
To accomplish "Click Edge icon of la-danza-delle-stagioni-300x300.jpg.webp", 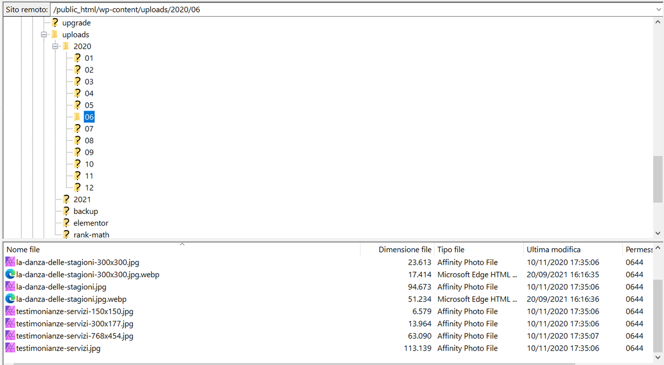I will click(10, 274).
